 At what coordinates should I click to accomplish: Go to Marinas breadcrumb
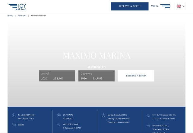[x=22, y=15]
